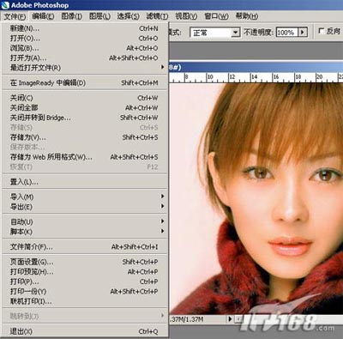Expand the 最近打开文件(R) submenu
The height and width of the screenshot is (339, 343).
point(85,68)
